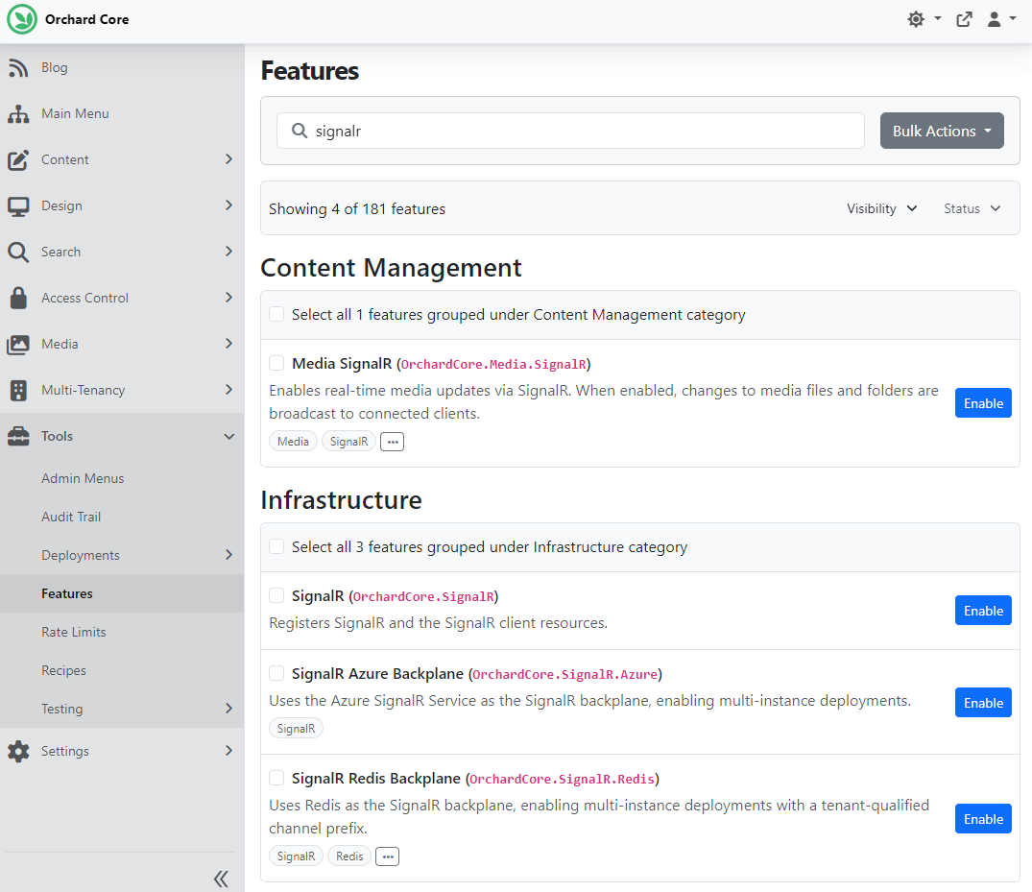The height and width of the screenshot is (892, 1032).
Task: Click the Settings gear icon in the sidebar
Action: click(x=18, y=751)
